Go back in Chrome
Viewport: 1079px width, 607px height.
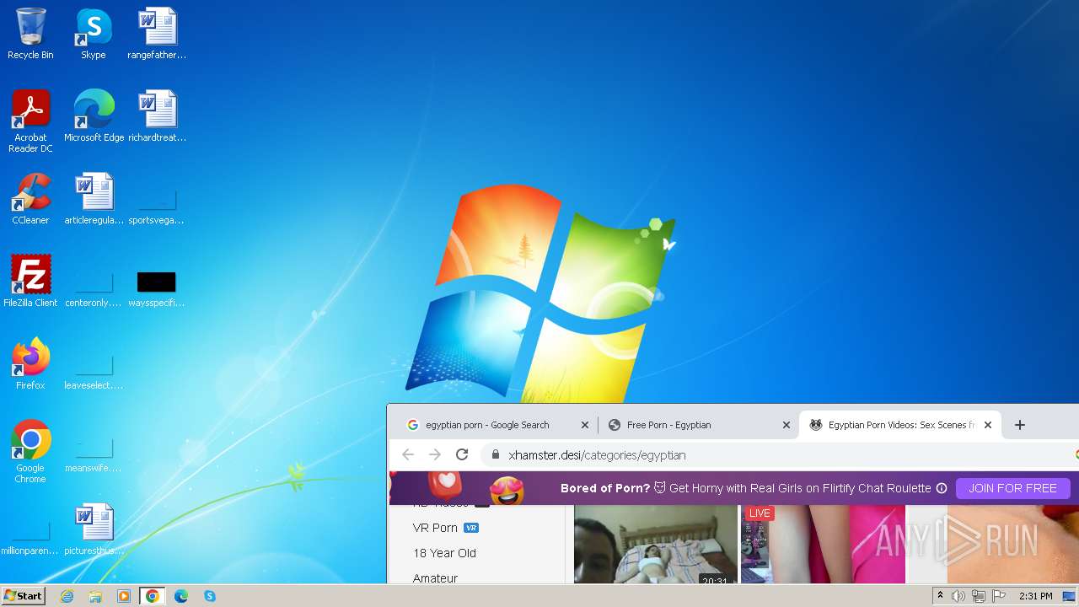(408, 454)
